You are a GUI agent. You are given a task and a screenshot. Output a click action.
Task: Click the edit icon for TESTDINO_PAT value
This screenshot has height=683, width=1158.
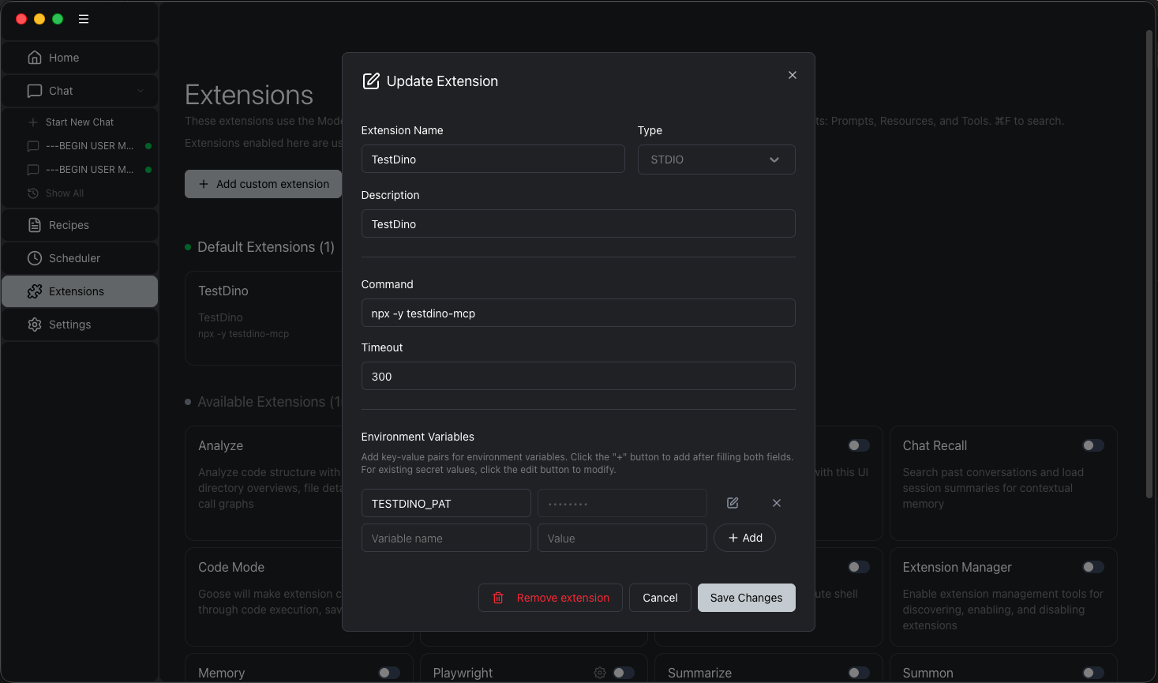pyautogui.click(x=733, y=503)
